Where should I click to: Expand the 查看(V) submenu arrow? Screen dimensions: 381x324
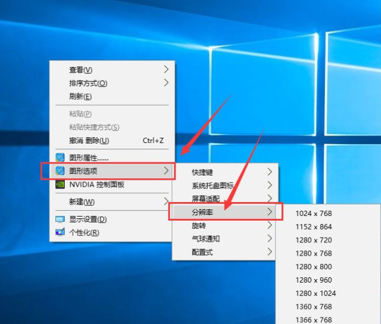tap(166, 69)
